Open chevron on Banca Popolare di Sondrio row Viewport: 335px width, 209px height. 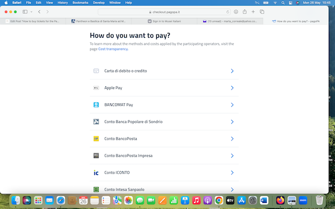(x=232, y=121)
